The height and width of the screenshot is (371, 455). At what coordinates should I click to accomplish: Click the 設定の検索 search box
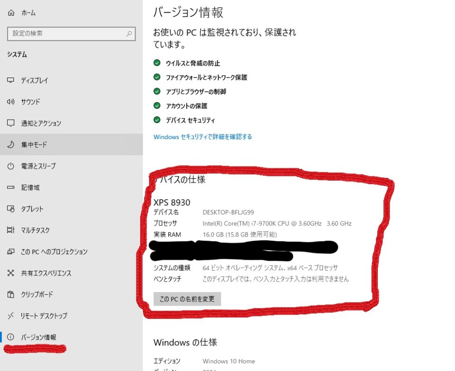coord(71,34)
